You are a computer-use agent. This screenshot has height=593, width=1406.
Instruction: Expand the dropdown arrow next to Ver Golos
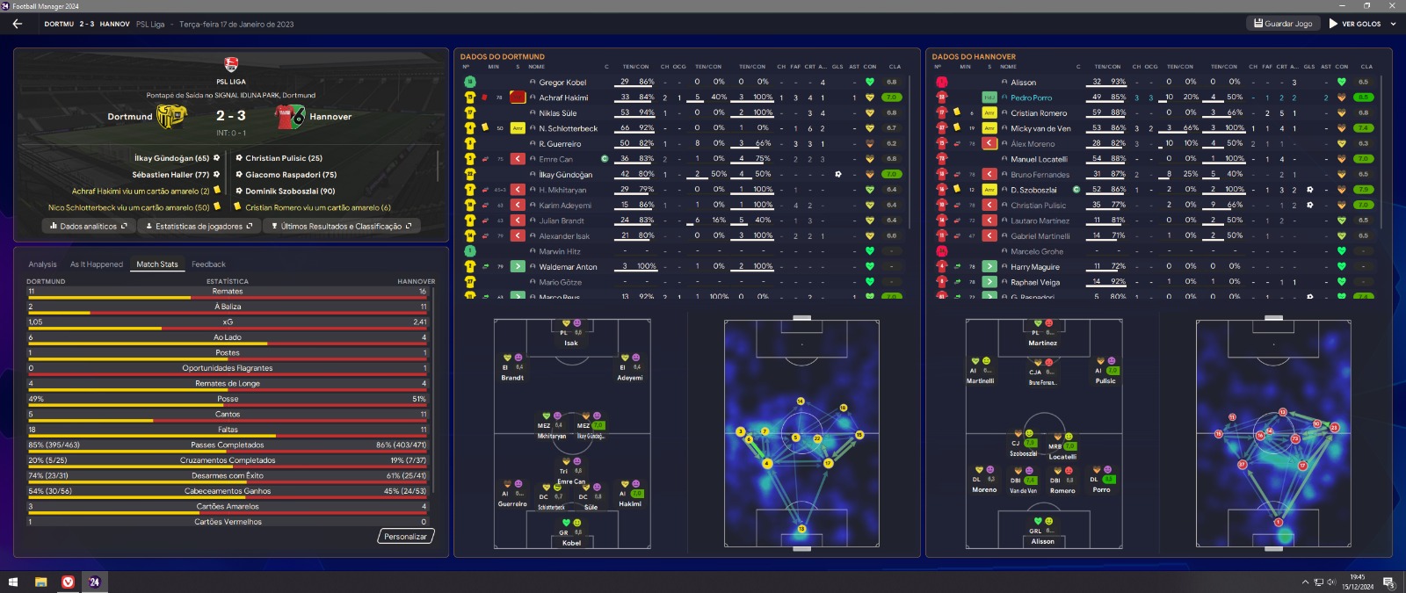coord(1394,24)
